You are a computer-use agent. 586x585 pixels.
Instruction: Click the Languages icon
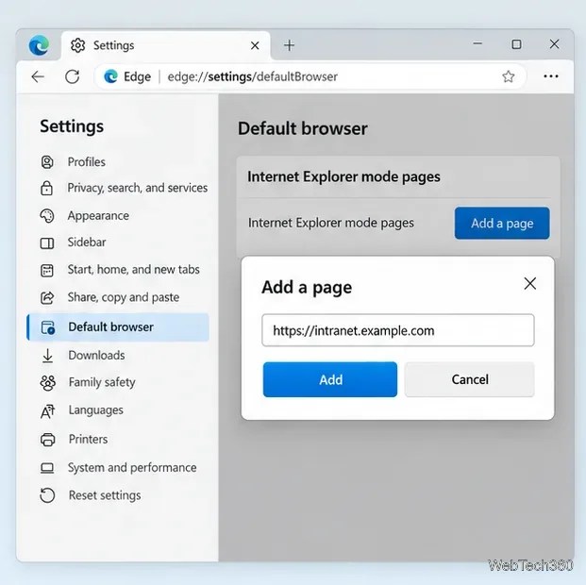coord(47,411)
